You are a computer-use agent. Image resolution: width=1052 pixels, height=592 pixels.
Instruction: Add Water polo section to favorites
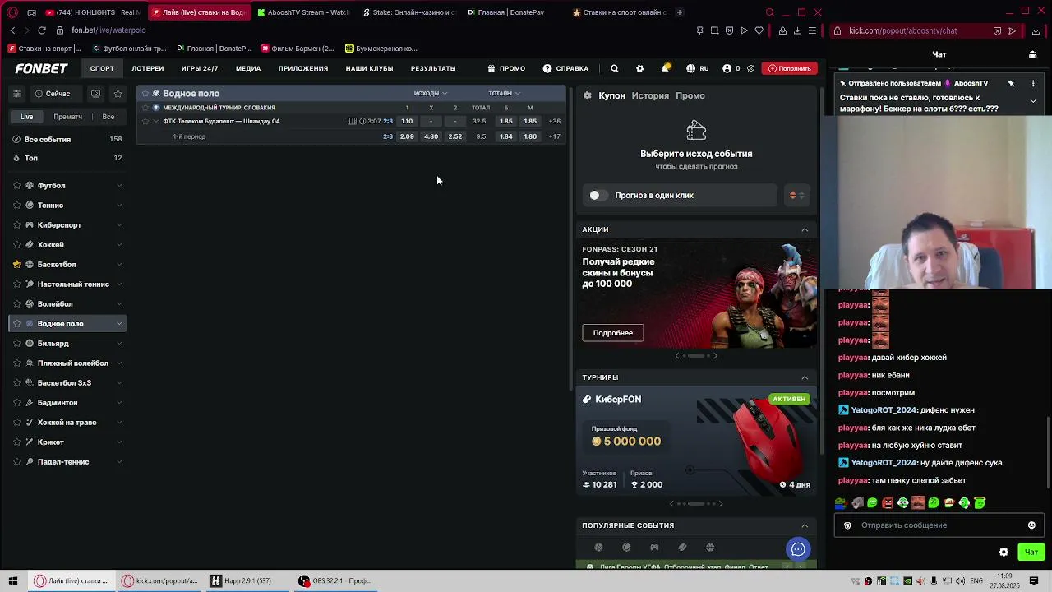(145, 93)
